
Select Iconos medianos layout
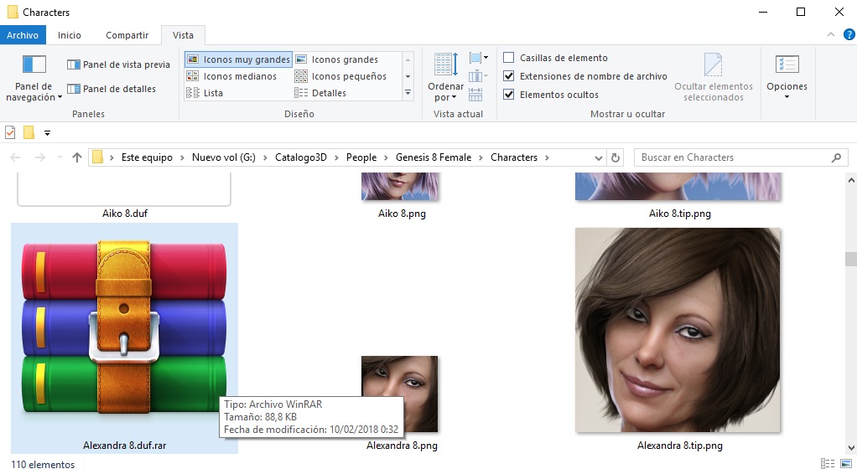[x=231, y=76]
